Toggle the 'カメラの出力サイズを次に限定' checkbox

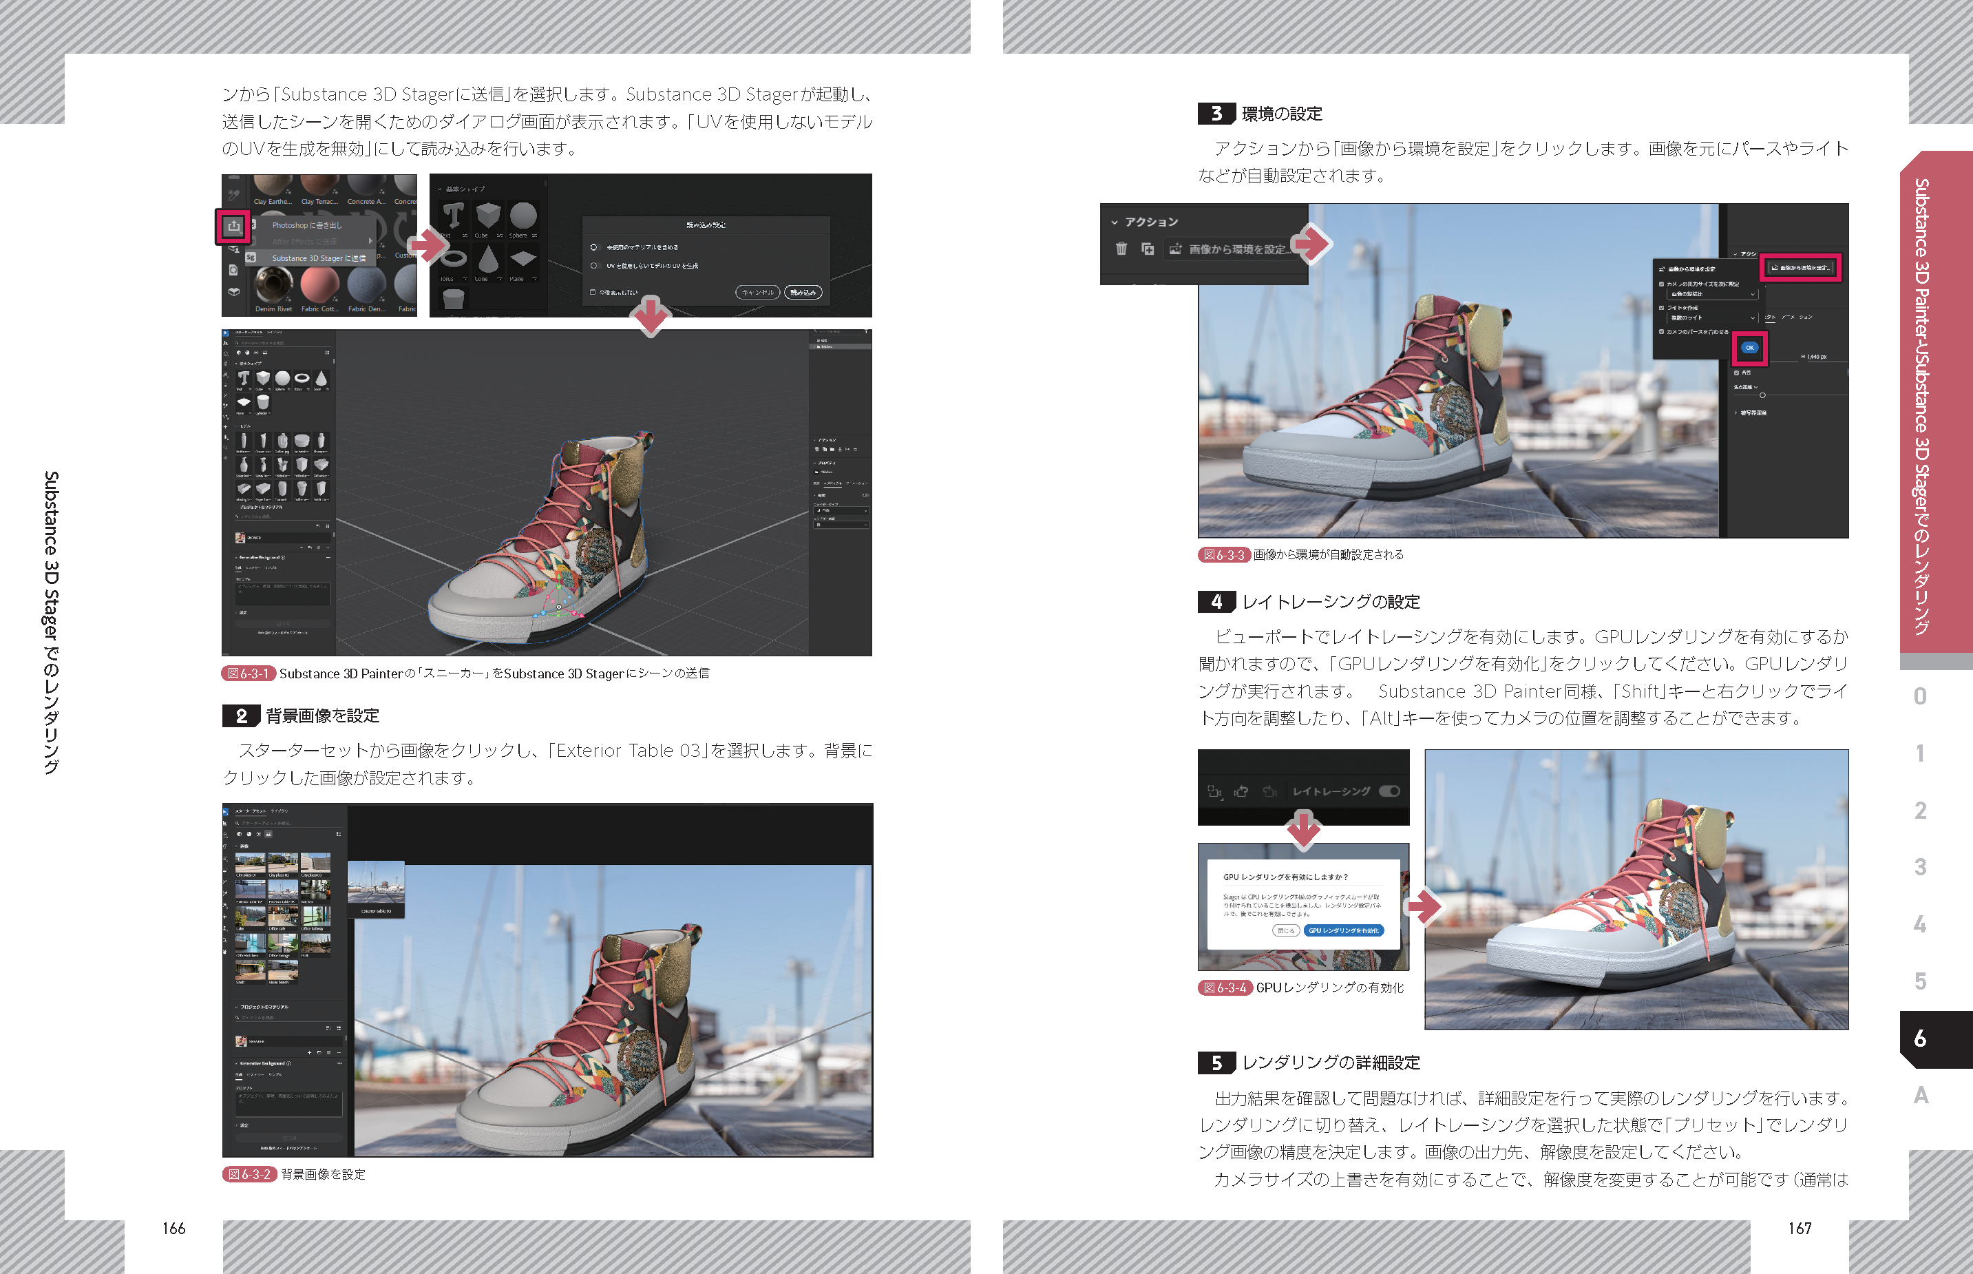(1661, 284)
